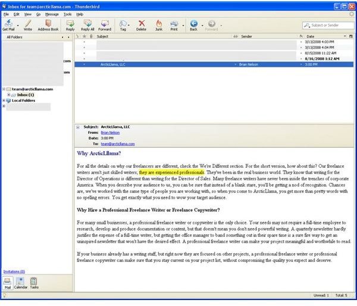
Task: Open the Print dropdown arrow
Action: click(x=183, y=26)
